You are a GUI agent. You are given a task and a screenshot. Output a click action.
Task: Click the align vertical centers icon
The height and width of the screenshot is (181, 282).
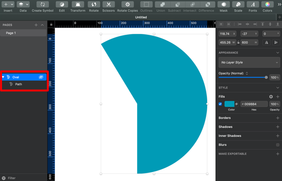tap(270, 24)
